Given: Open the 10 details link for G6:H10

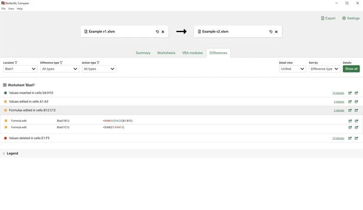Looking at the screenshot, I should click(x=338, y=93).
